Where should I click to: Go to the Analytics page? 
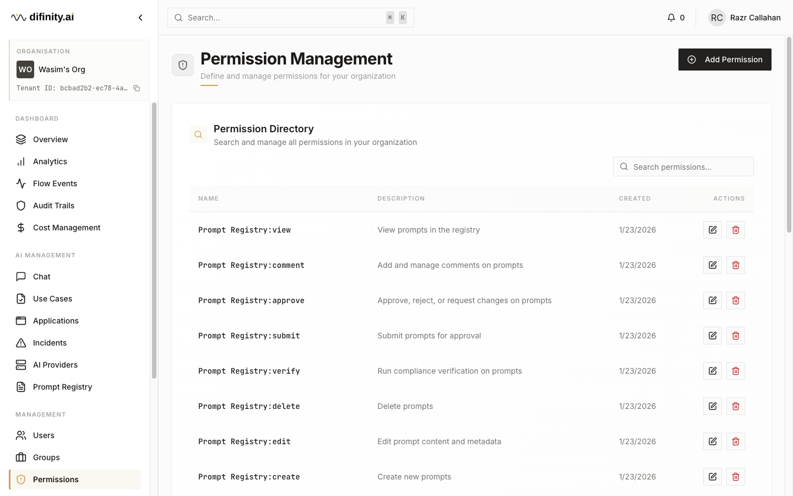point(75,161)
